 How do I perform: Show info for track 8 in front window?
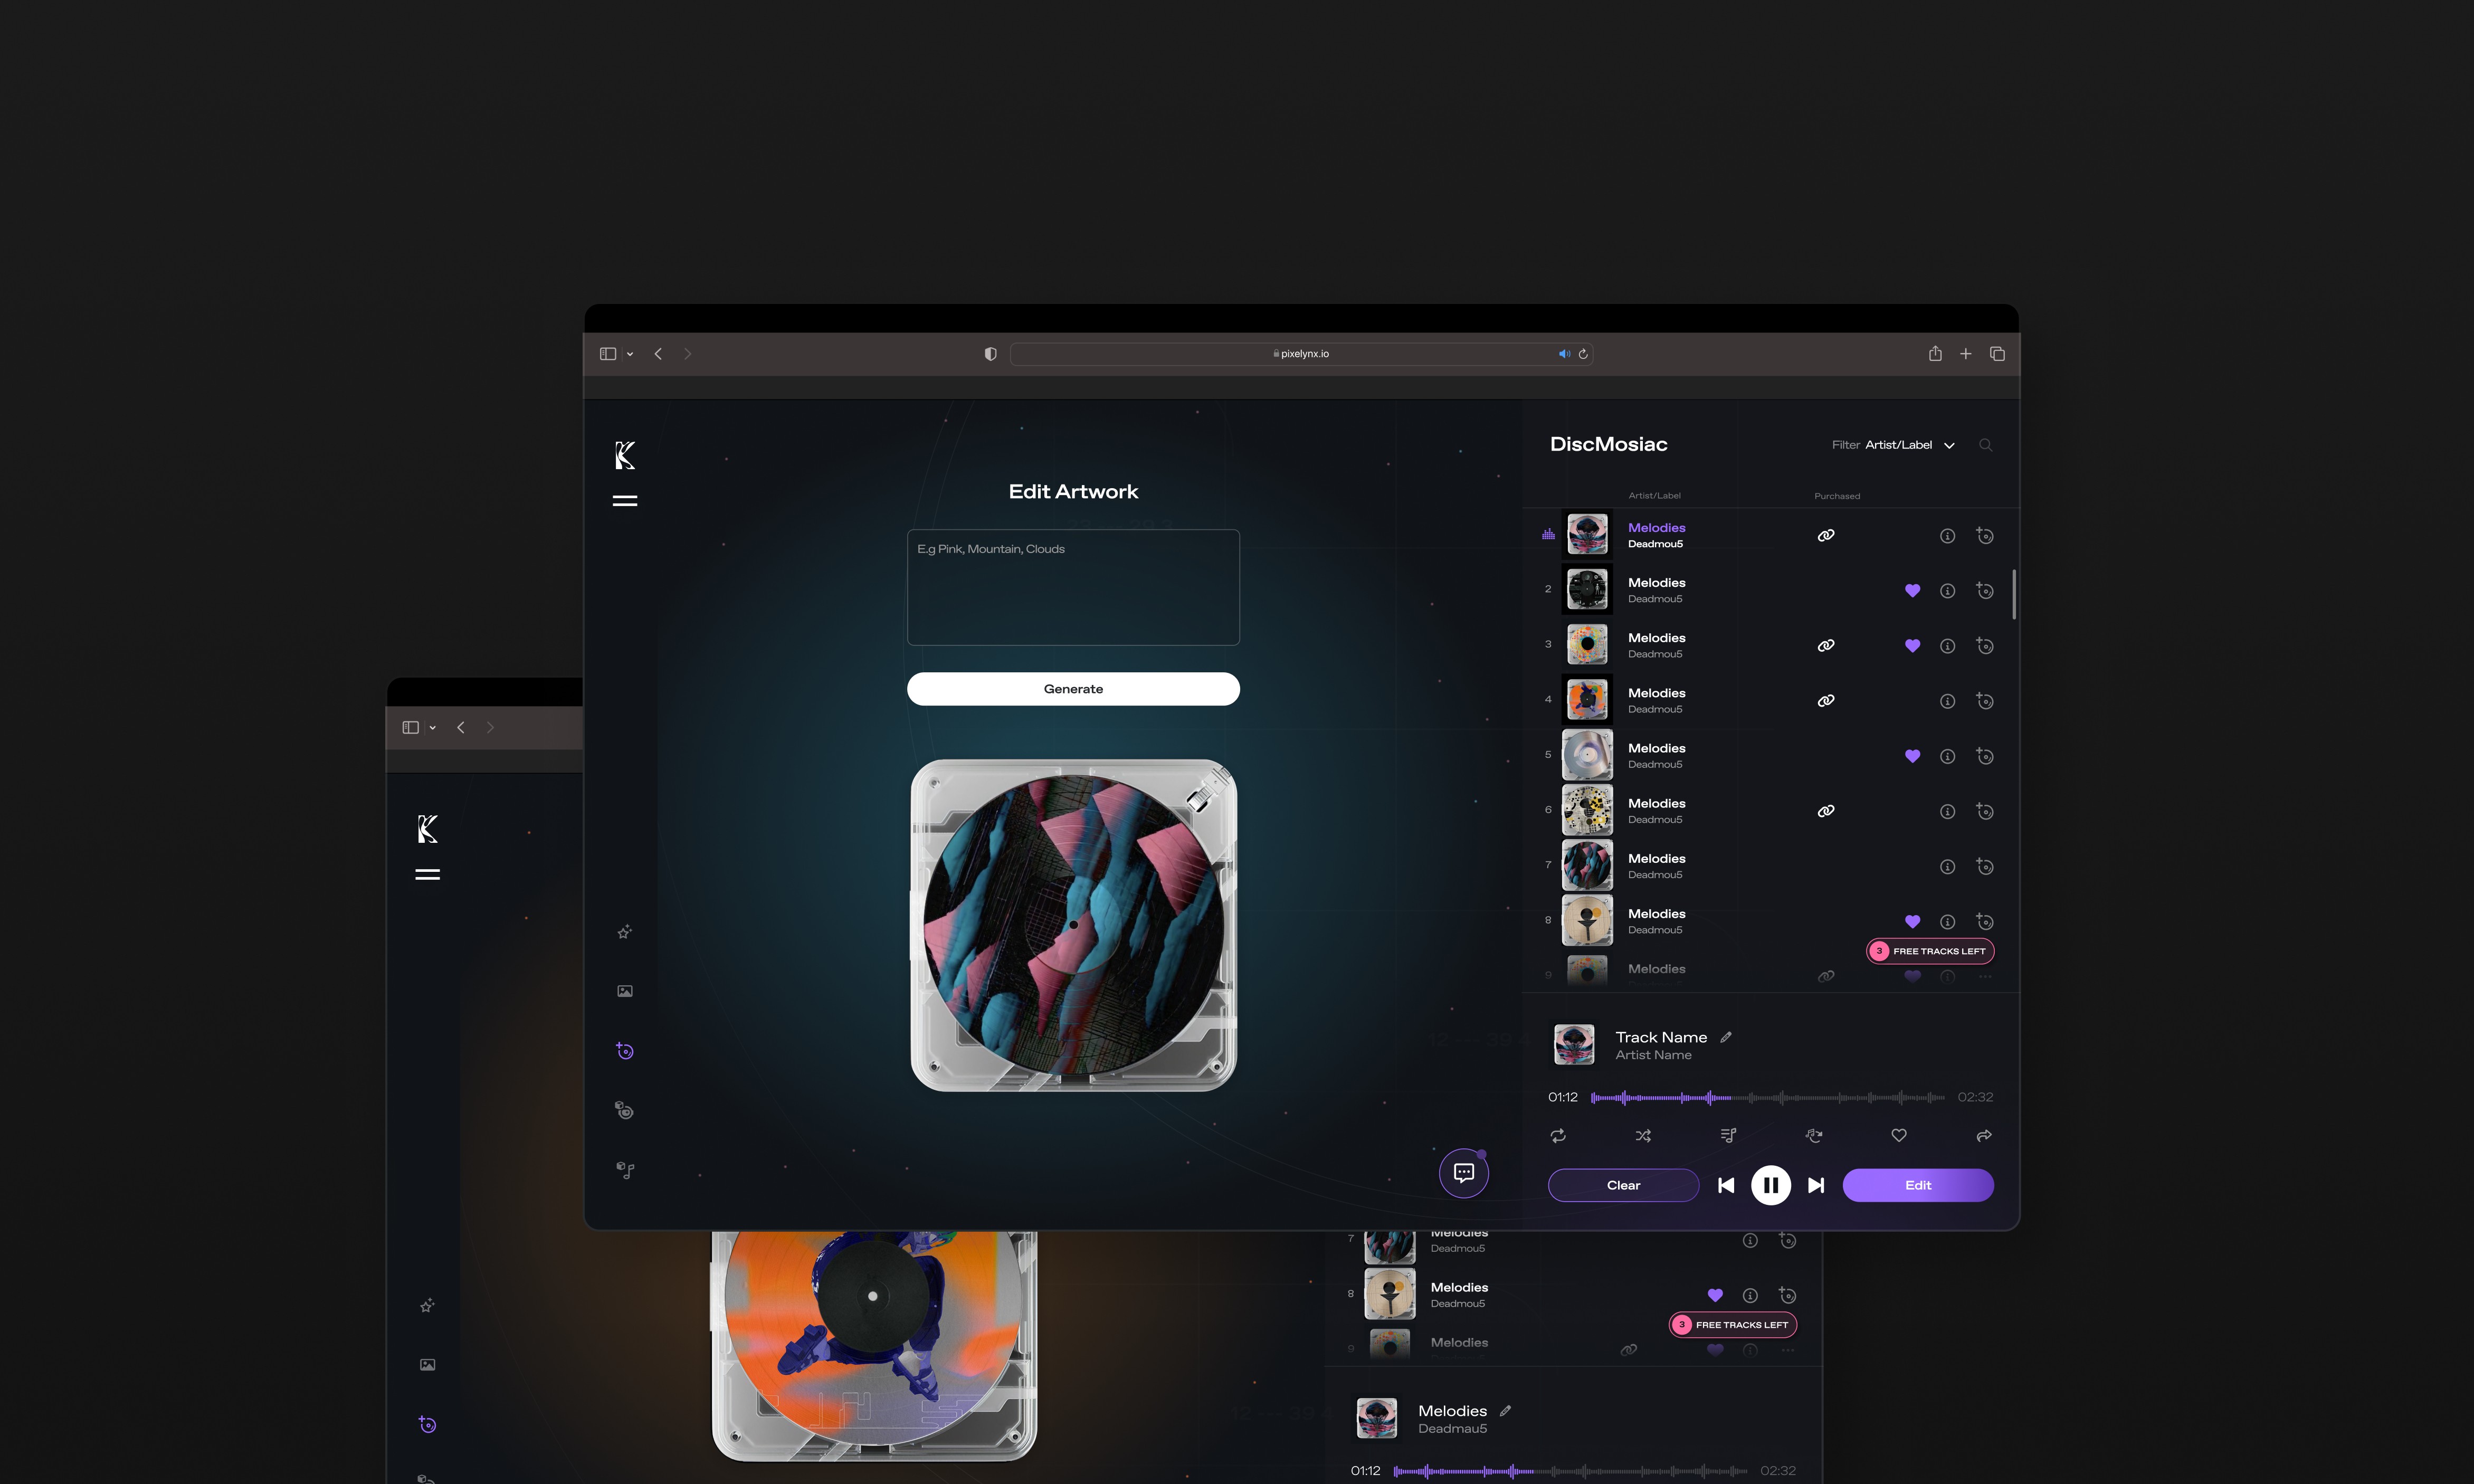pyautogui.click(x=1947, y=922)
